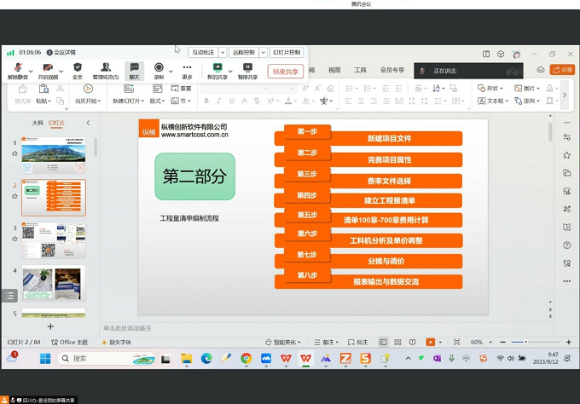Select slide 3 thumbnail in panel
580x404 pixels.
point(53,241)
